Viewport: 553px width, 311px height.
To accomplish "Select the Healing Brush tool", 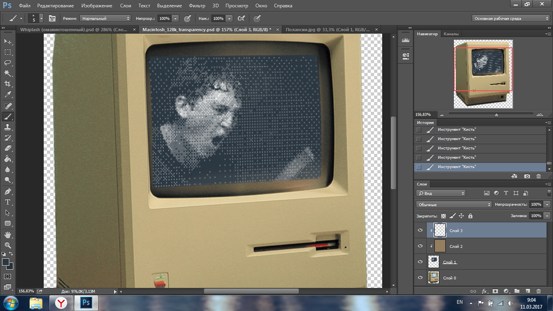I will [x=8, y=106].
